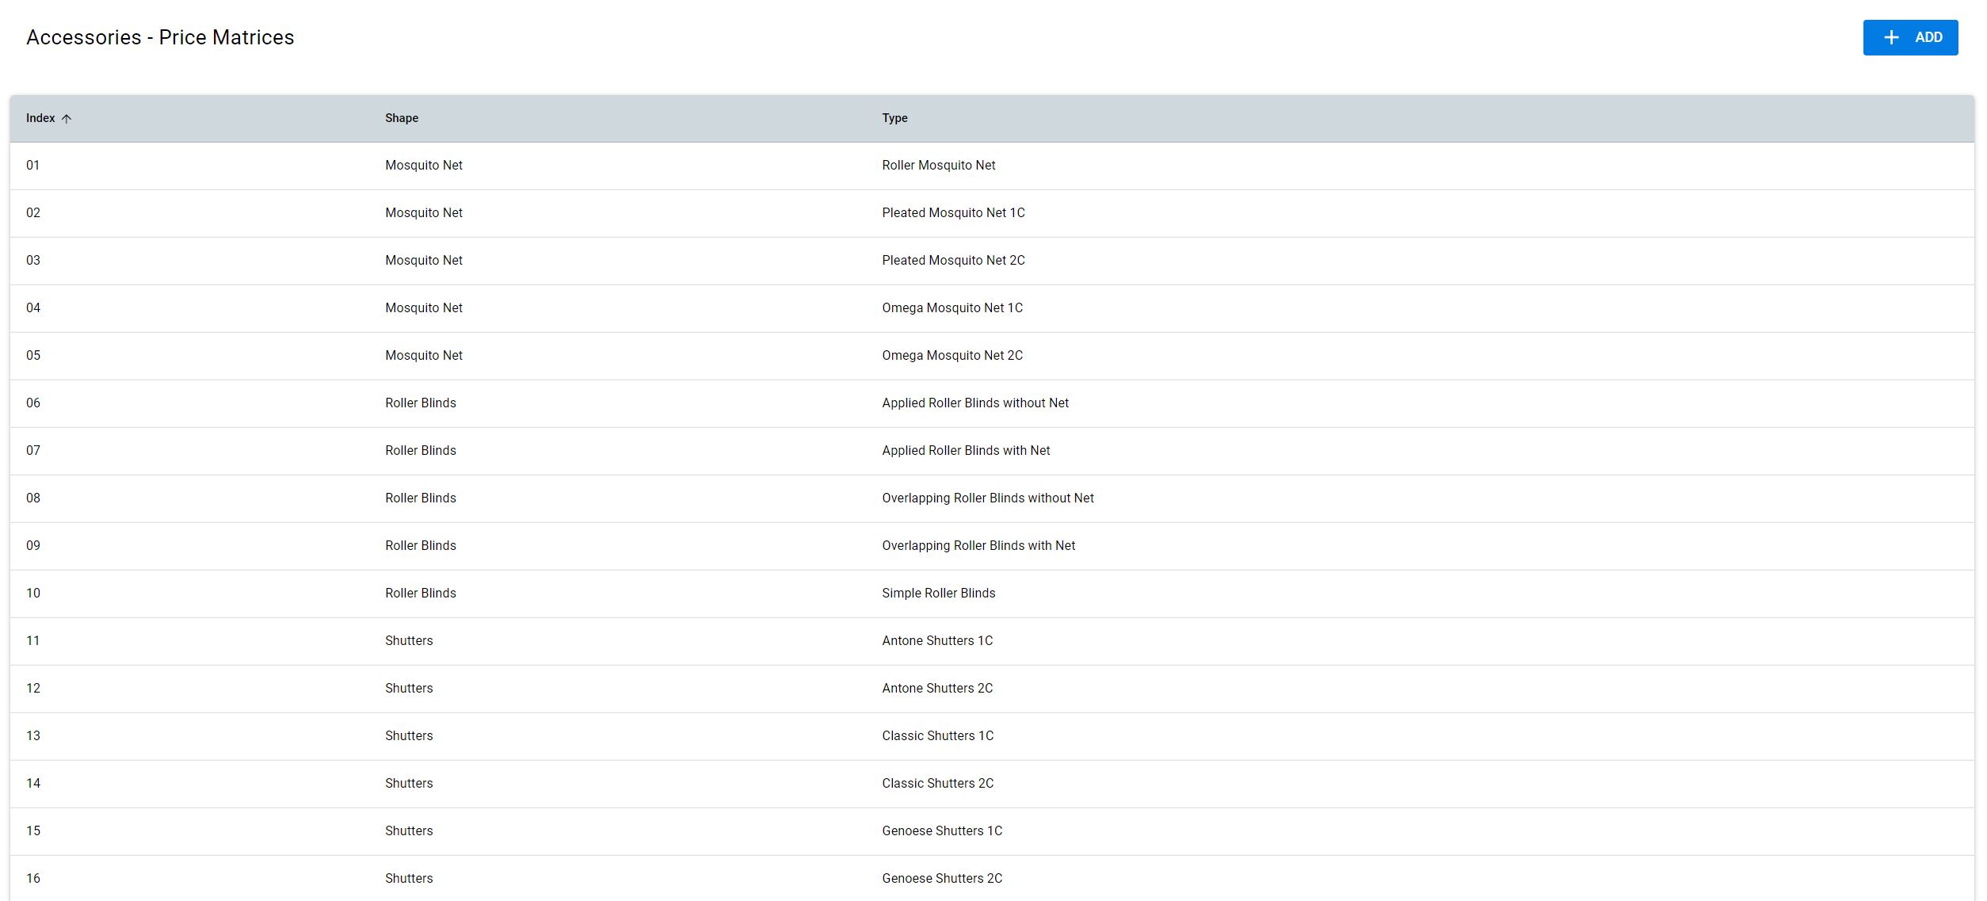The width and height of the screenshot is (1987, 901).
Task: Click the ADD button
Action: 1909,37
